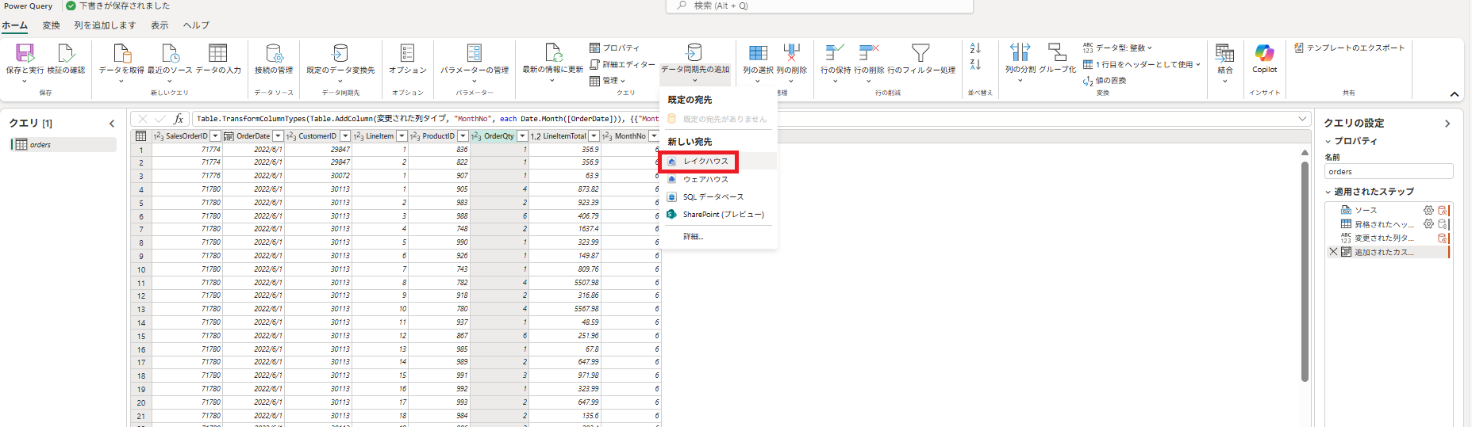Image resolution: width=1472 pixels, height=427 pixels.
Task: Click the 既定のデータ変換先 icon
Action: [340, 53]
